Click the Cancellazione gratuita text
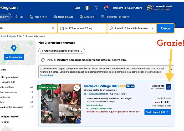The height and width of the screenshot is (131, 184). click(101, 108)
